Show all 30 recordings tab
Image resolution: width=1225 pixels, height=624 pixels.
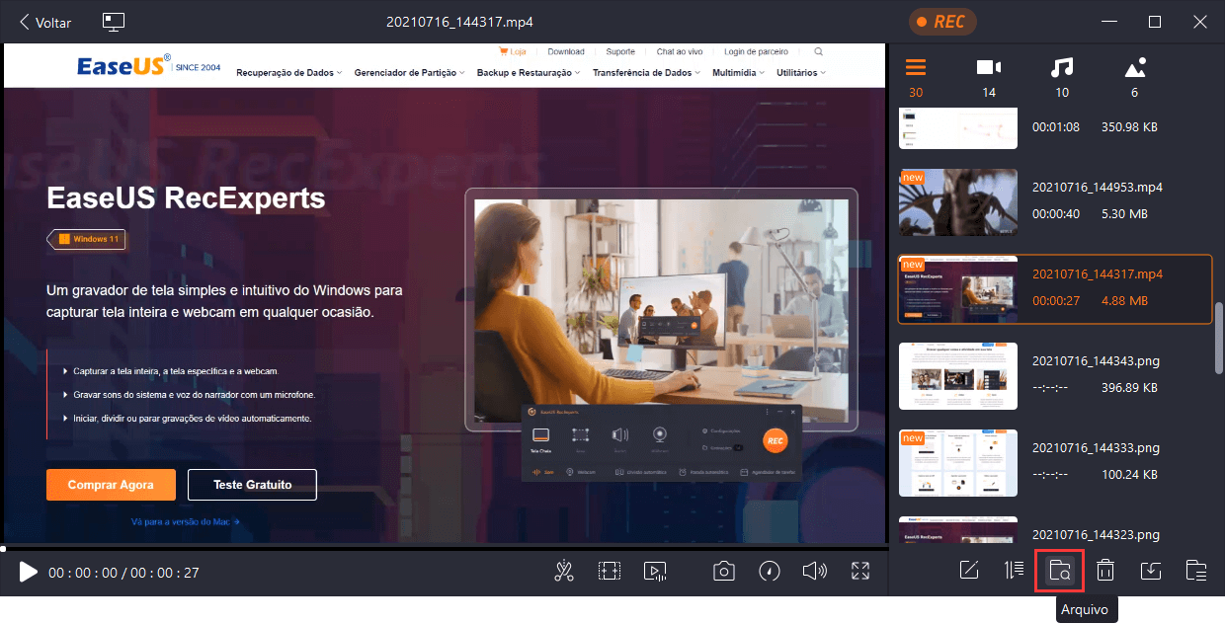[x=916, y=78]
